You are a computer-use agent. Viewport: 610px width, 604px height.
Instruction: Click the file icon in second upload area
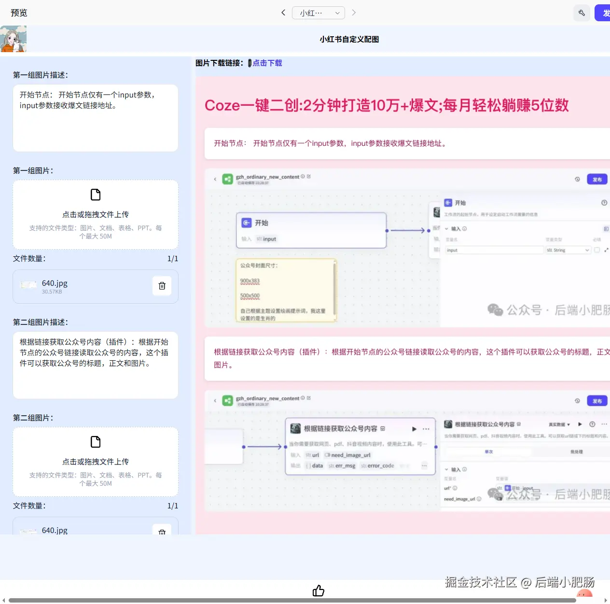pyautogui.click(x=96, y=442)
